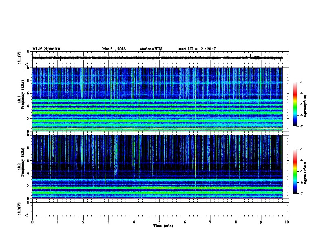Click the 7 minute tick label on Time axis
Image resolution: width=323 pixels, height=249 pixels.
coord(210,222)
